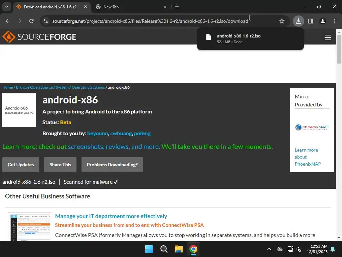Close the Download android-x86 tab

pos(85,7)
